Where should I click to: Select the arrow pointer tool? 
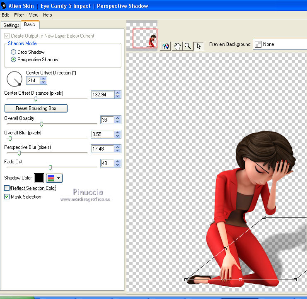click(x=199, y=46)
